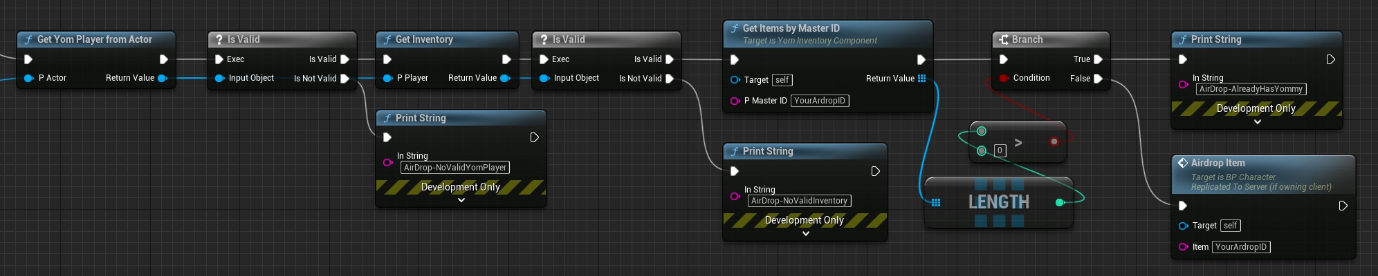Edit the Airdrop Item's Item value field
Screen dimensions: 1378x276
coord(1240,247)
